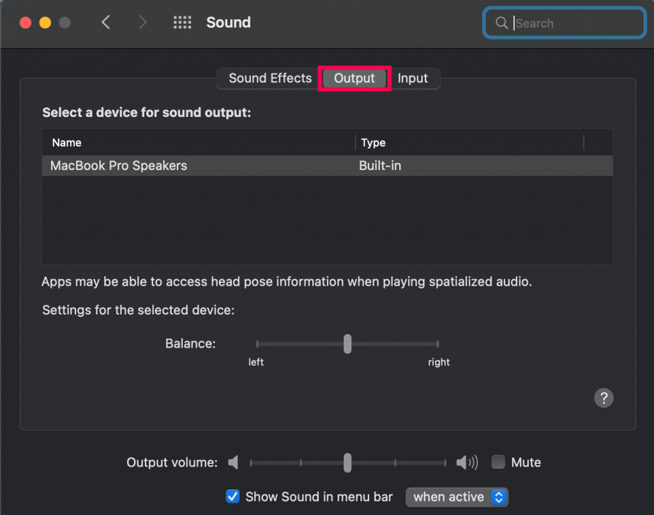The height and width of the screenshot is (515, 654).
Task: Click the Output volume slider handle
Action: [347, 462]
